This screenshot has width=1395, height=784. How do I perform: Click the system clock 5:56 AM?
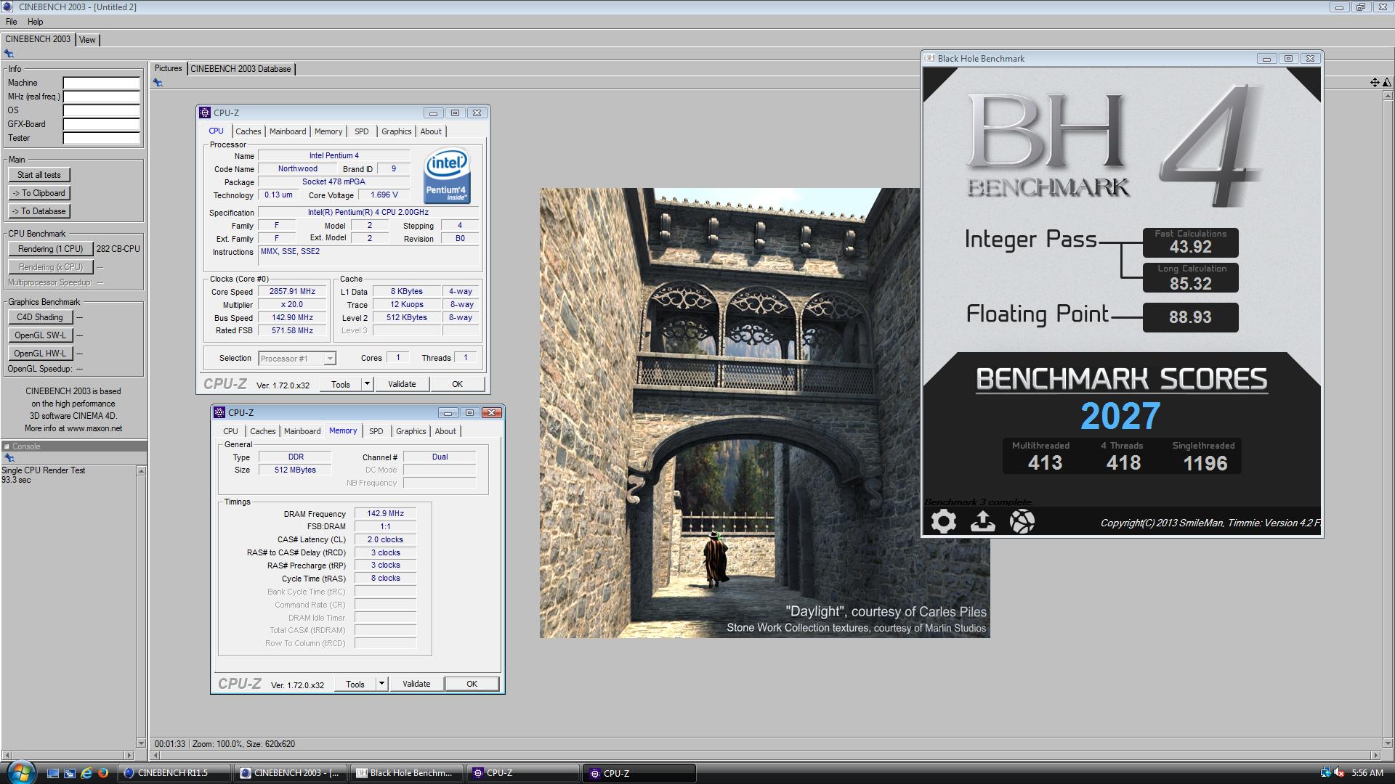point(1367,773)
